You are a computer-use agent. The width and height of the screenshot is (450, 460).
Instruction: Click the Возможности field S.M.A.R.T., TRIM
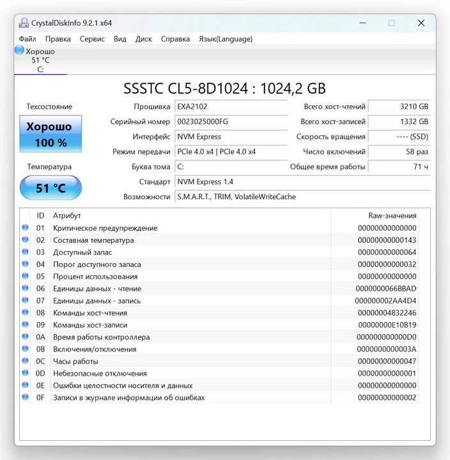[302, 197]
